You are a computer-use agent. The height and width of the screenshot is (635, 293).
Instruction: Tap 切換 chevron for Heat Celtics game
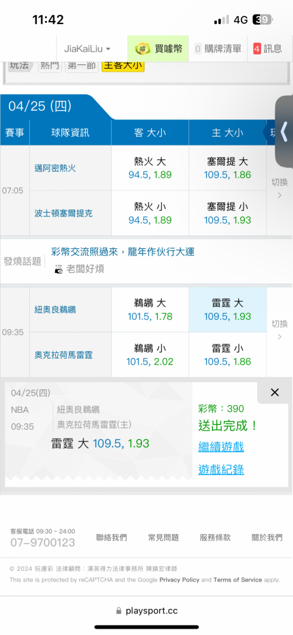pyautogui.click(x=280, y=189)
